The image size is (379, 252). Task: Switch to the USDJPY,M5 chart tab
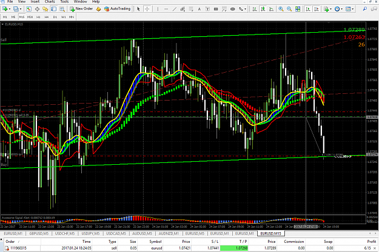point(90,233)
